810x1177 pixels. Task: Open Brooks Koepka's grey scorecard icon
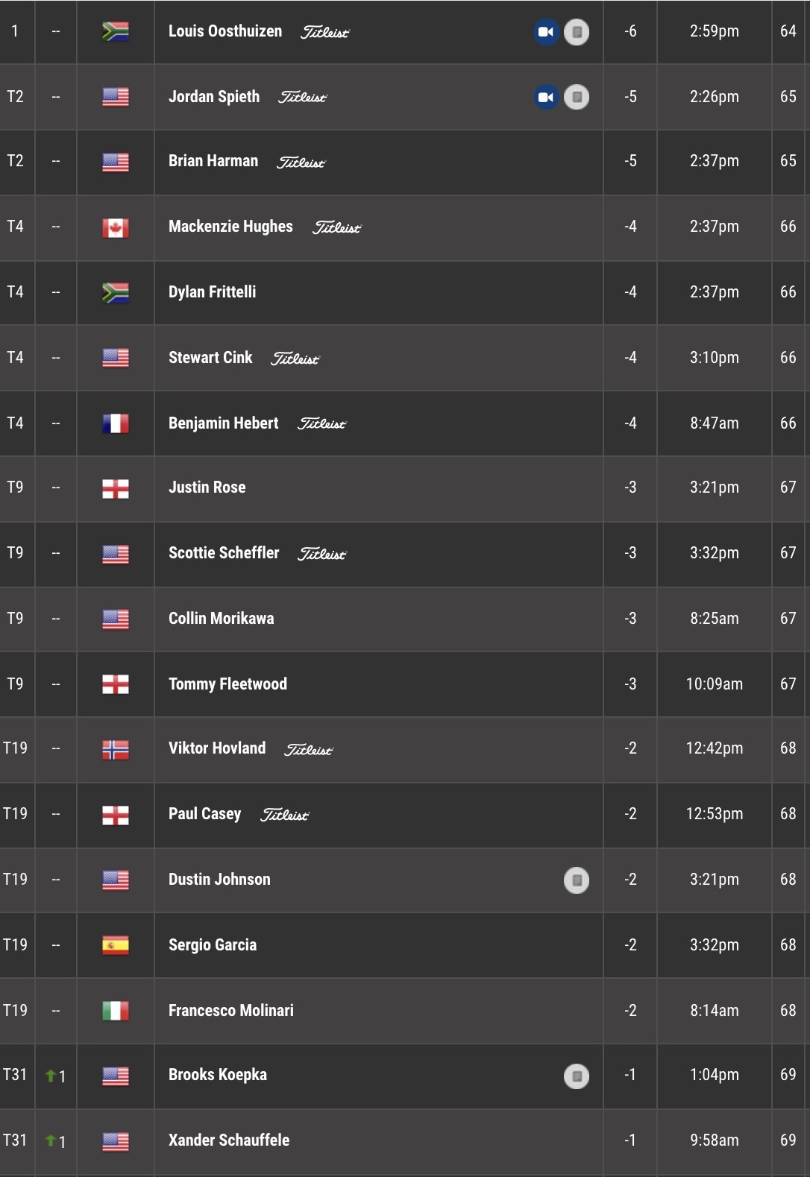577,1076
